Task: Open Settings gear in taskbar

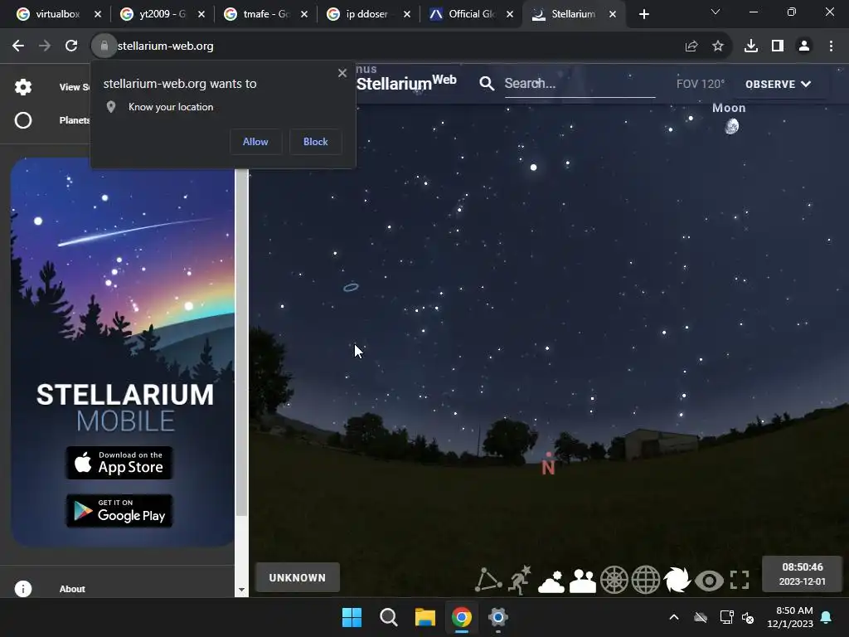Action: point(498,617)
